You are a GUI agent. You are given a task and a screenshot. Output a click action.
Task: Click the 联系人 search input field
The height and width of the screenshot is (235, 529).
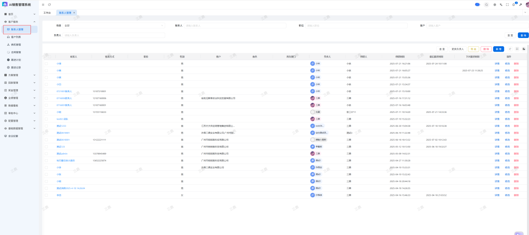(x=235, y=25)
